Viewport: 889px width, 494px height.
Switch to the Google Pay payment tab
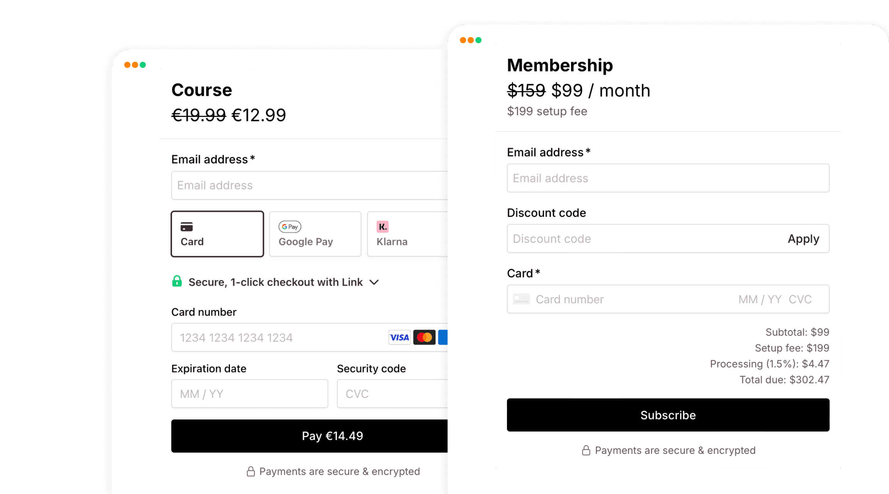point(315,234)
